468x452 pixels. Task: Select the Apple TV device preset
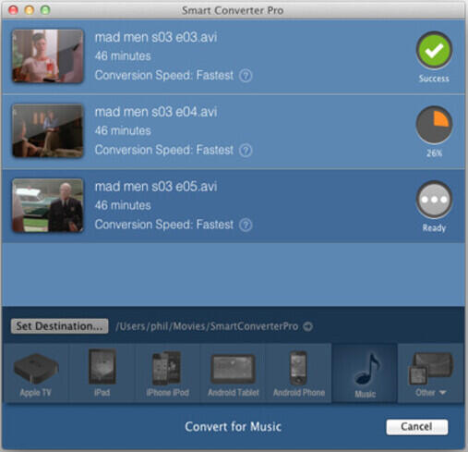(x=36, y=373)
